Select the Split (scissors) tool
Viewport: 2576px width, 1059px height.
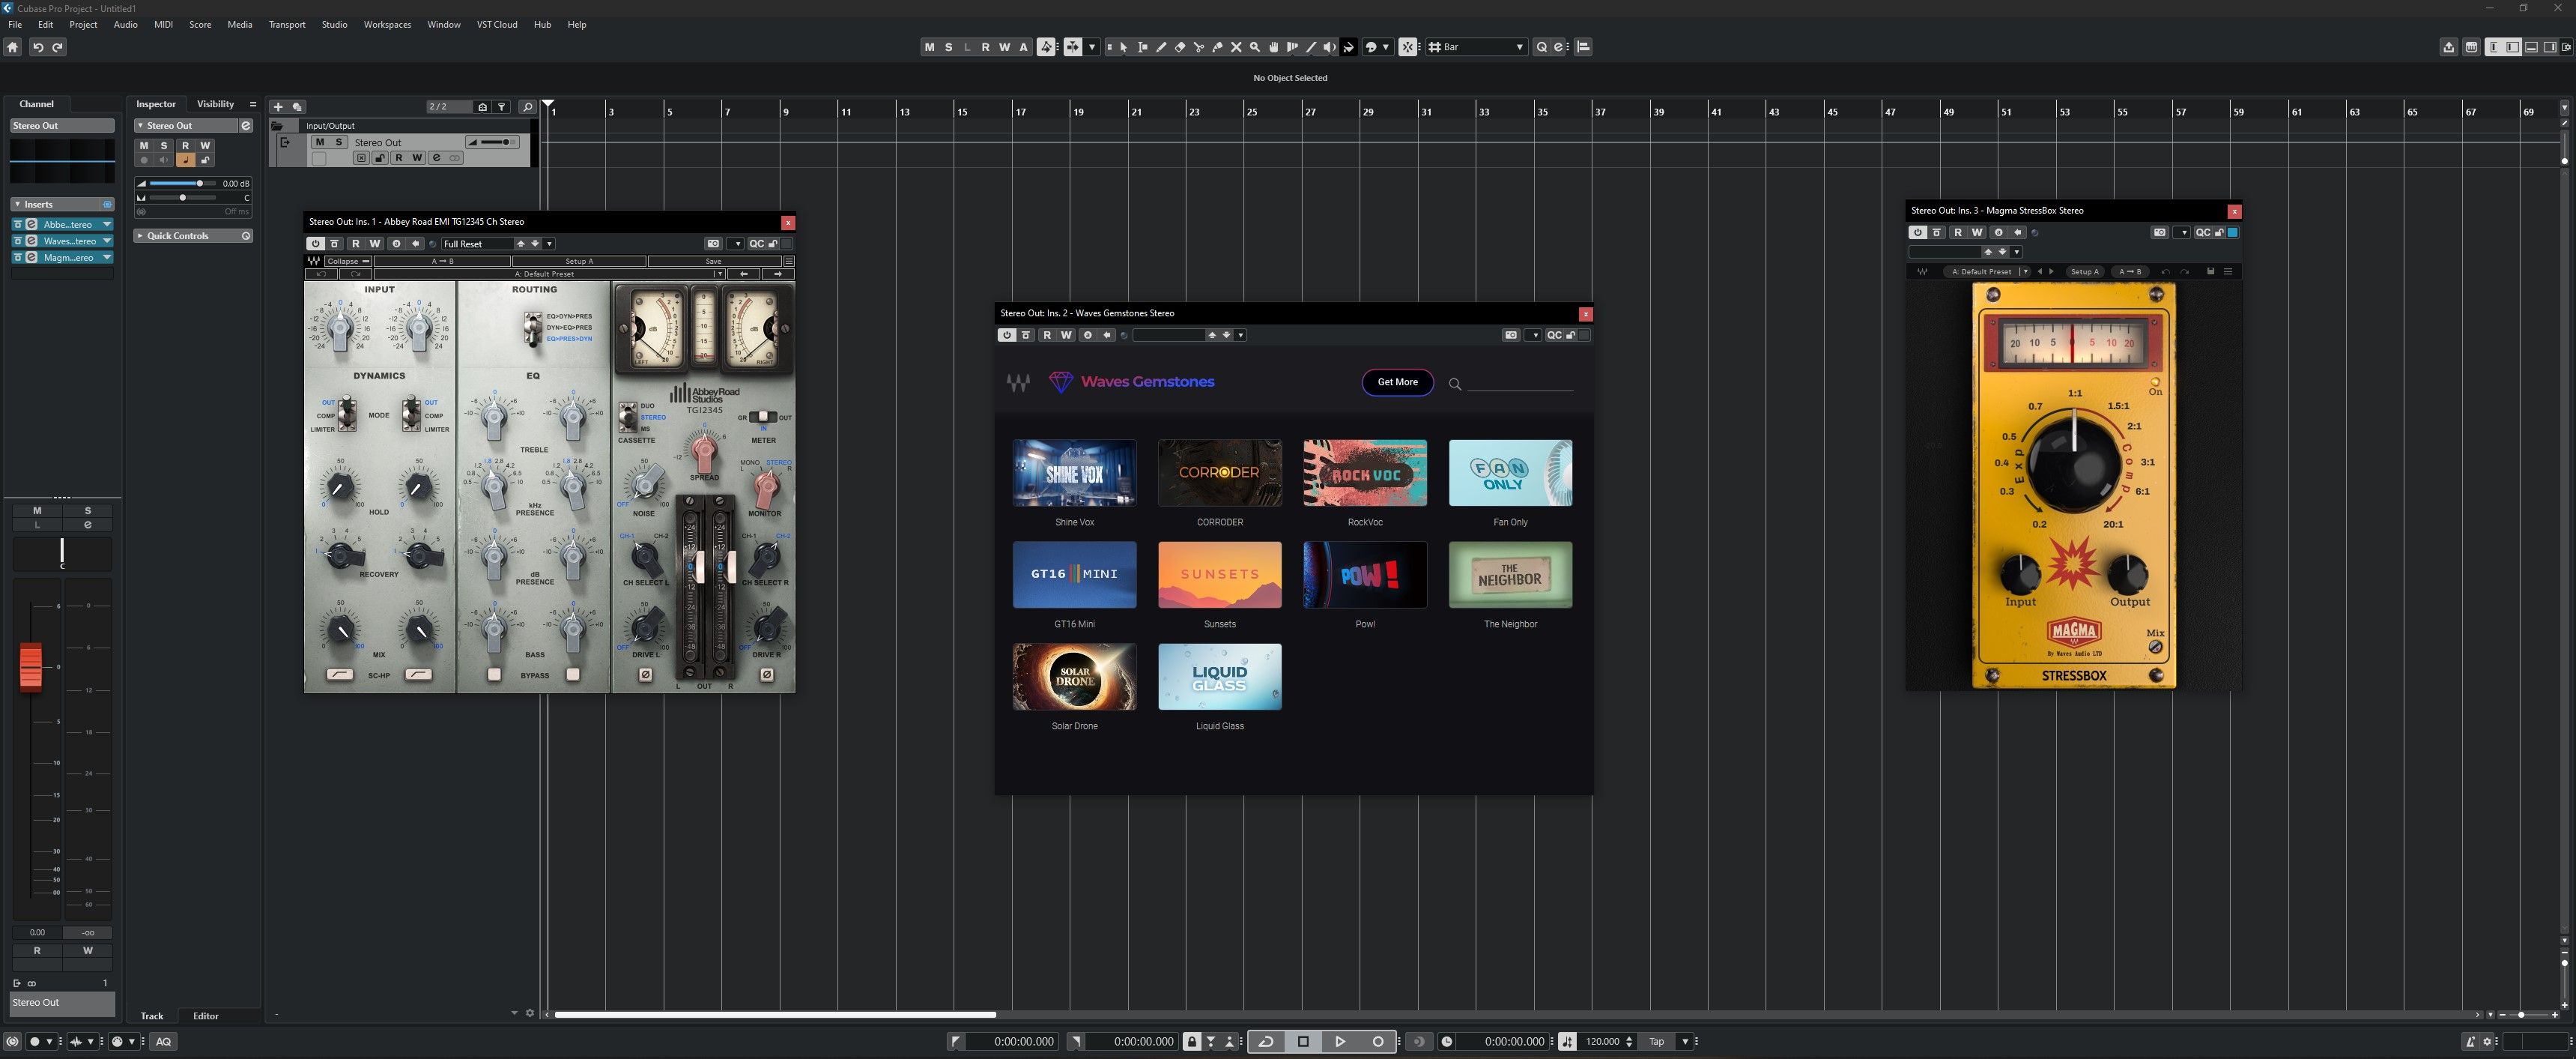point(1199,46)
